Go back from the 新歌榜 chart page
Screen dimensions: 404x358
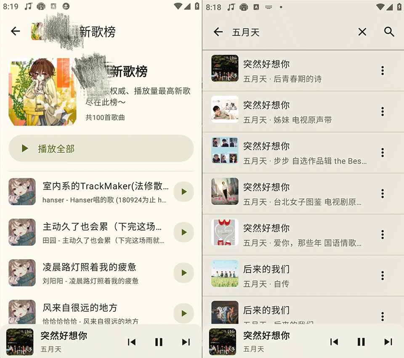point(16,32)
